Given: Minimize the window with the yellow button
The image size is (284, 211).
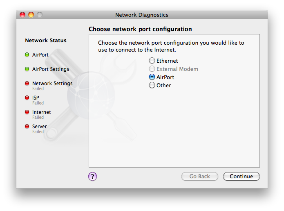Looking at the screenshot, I should pyautogui.click(x=31, y=15).
